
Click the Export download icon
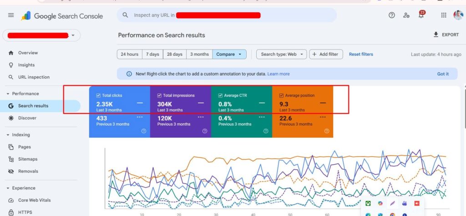(x=436, y=34)
